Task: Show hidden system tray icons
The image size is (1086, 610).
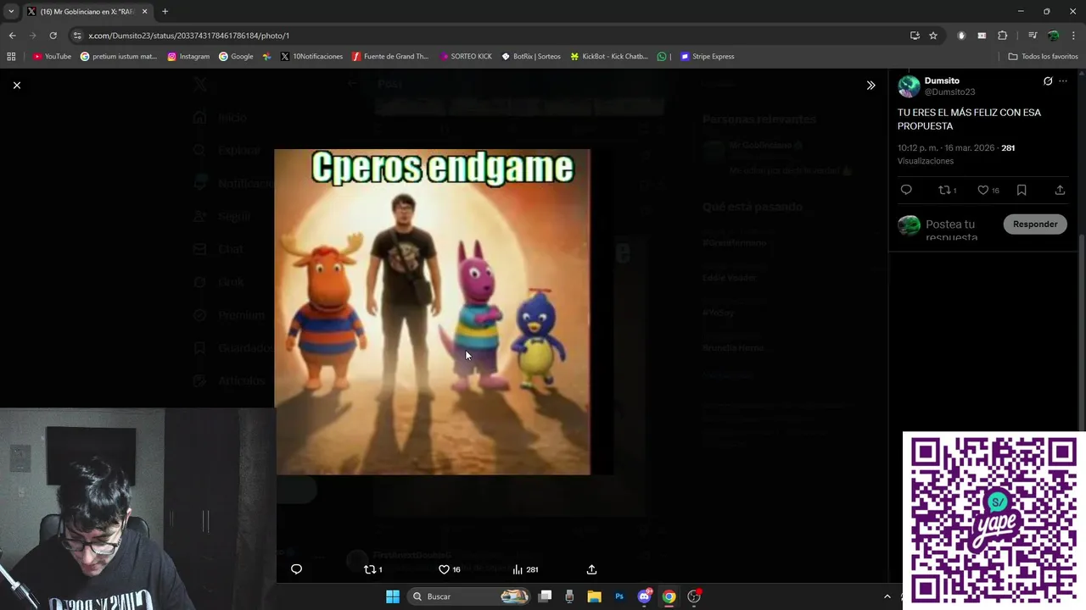Action: point(887,596)
